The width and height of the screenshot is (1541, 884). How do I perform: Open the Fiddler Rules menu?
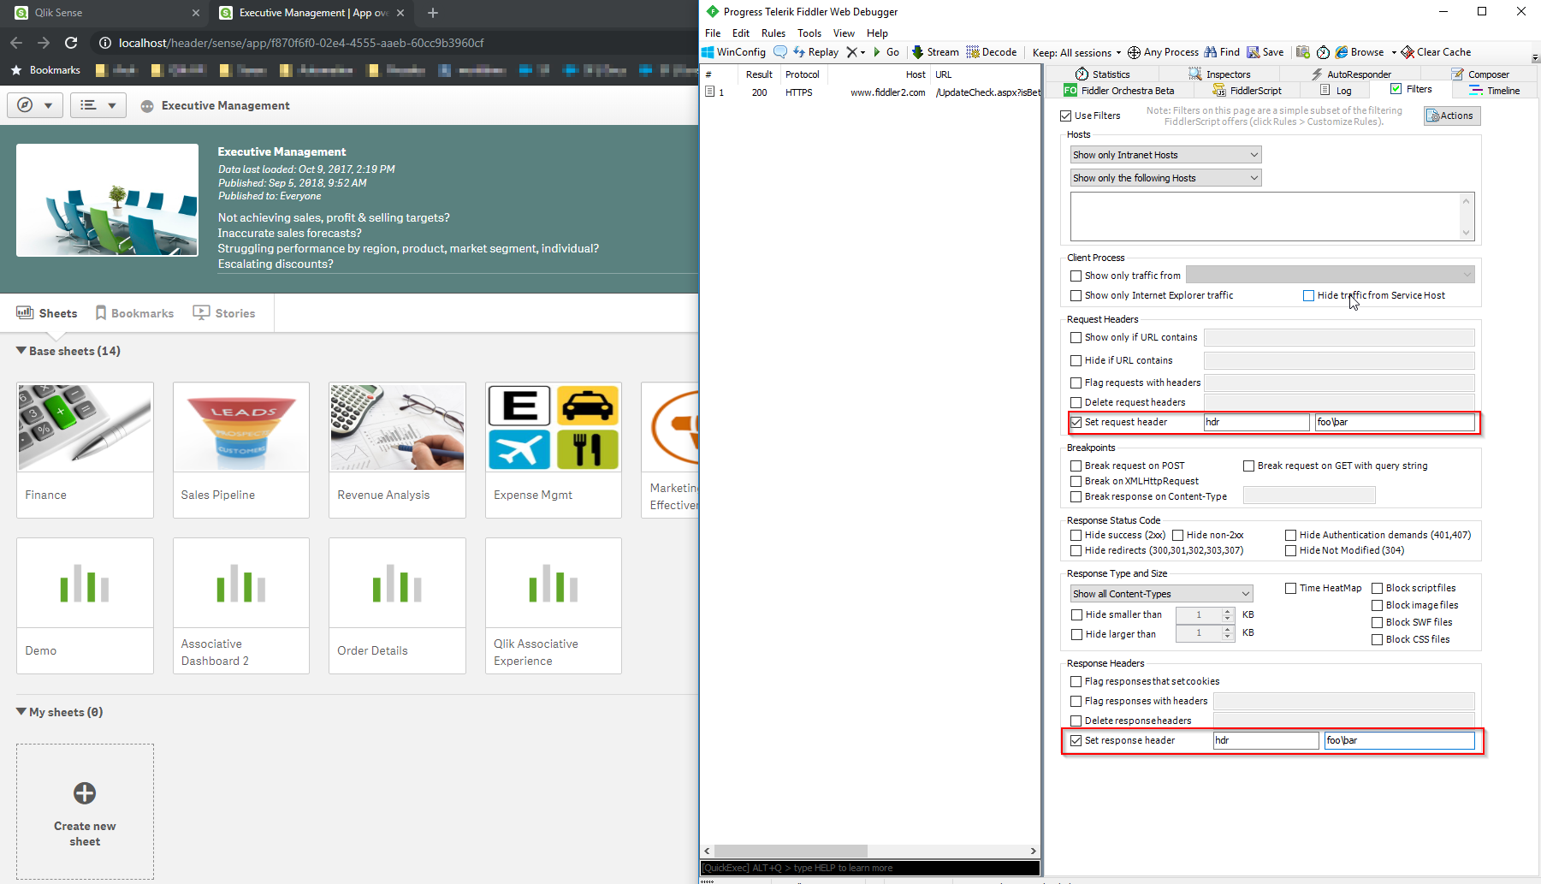pyautogui.click(x=773, y=33)
